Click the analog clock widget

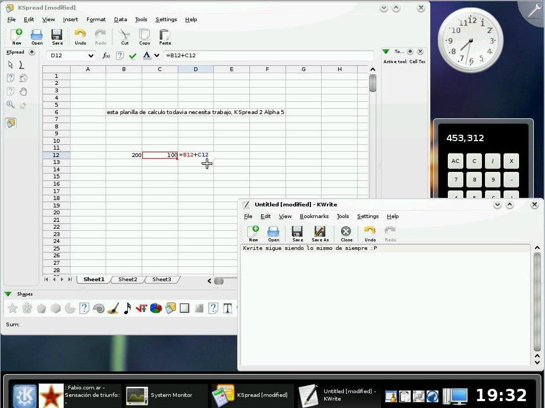click(470, 40)
